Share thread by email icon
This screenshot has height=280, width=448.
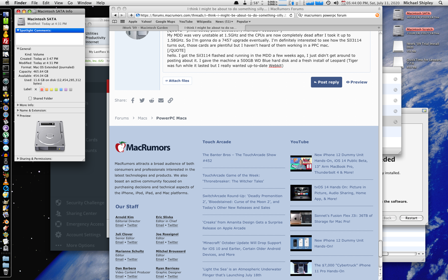click(x=161, y=100)
